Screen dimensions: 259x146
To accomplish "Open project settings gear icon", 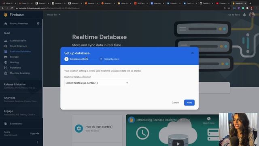I will pos(38,24).
